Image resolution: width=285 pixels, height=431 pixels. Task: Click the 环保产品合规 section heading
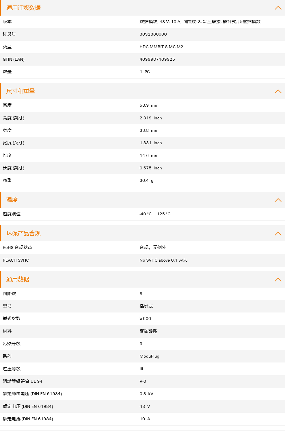click(x=23, y=234)
